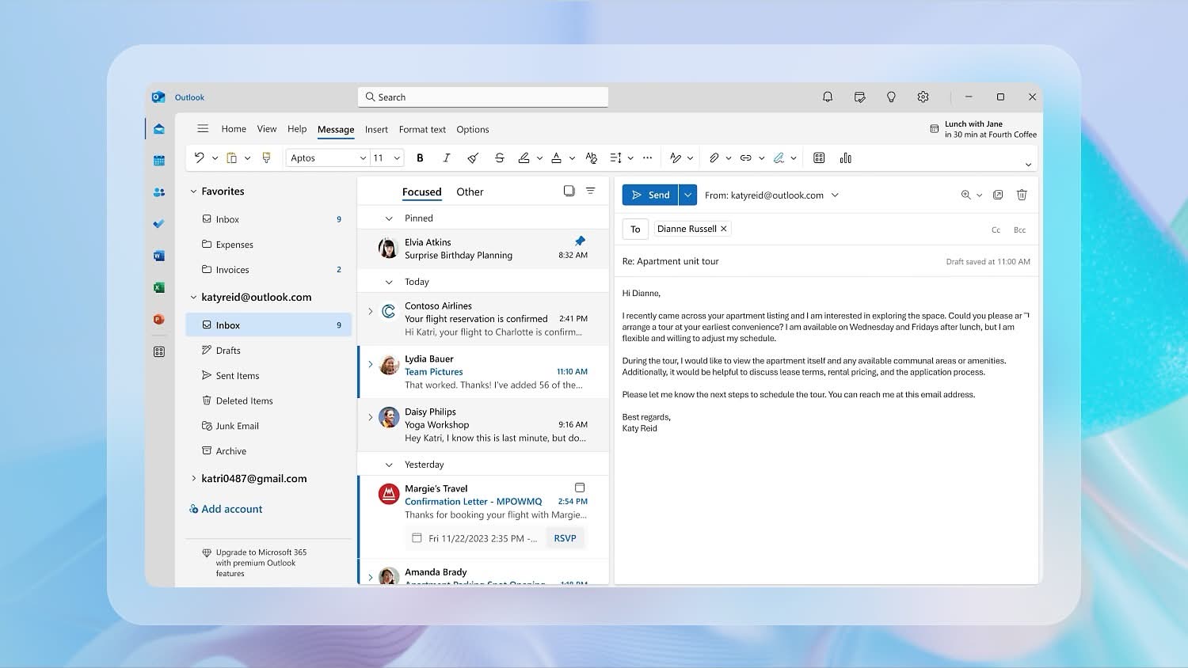Toggle bold formatting
Screen dimensions: 1188x668
click(x=420, y=158)
